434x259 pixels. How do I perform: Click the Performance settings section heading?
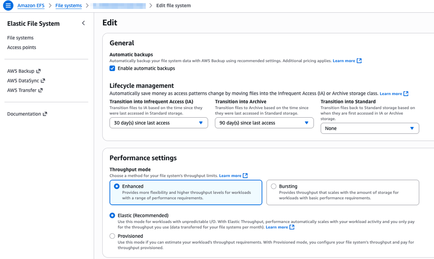[x=143, y=158]
